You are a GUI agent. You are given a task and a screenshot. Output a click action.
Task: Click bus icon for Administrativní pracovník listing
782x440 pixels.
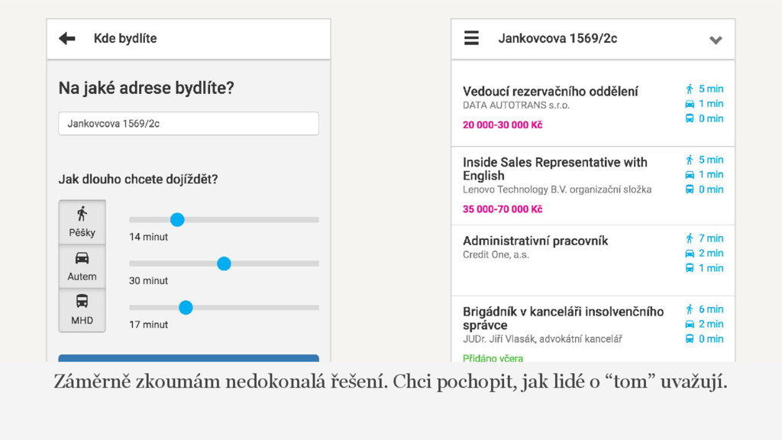tap(690, 268)
